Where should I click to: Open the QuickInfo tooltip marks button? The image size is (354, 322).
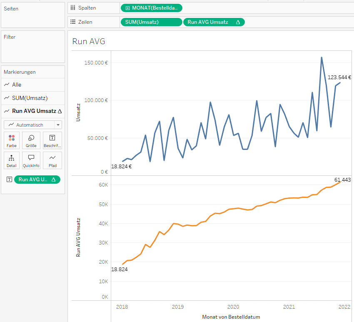31,160
